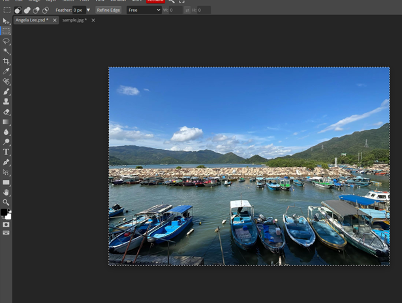Choose the Eyedropper tool
This screenshot has width=402, height=303.
point(6,71)
